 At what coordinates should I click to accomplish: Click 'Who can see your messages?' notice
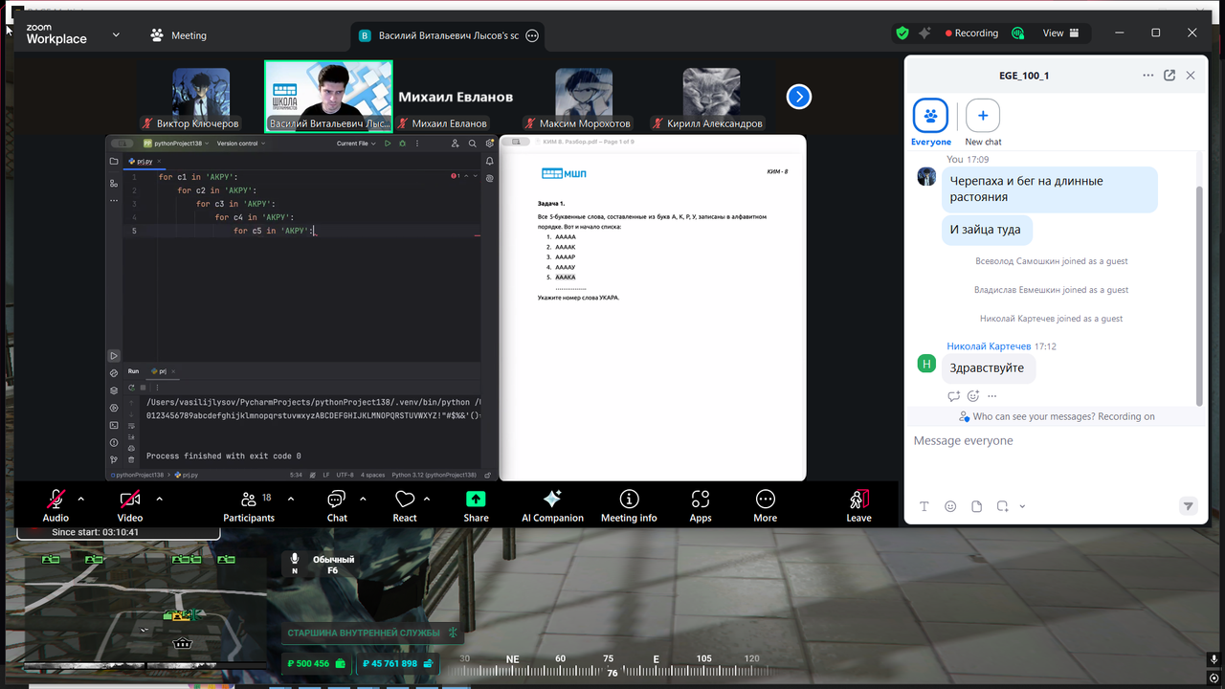[1057, 416]
